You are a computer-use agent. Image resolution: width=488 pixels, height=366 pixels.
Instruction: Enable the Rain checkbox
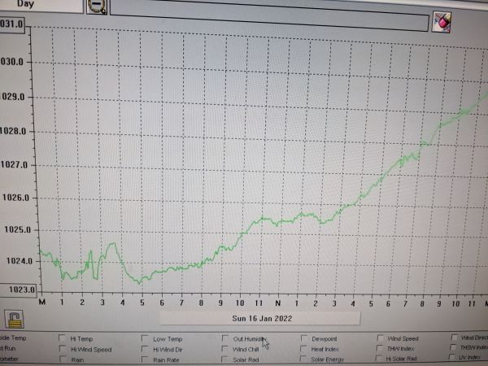tap(63, 359)
